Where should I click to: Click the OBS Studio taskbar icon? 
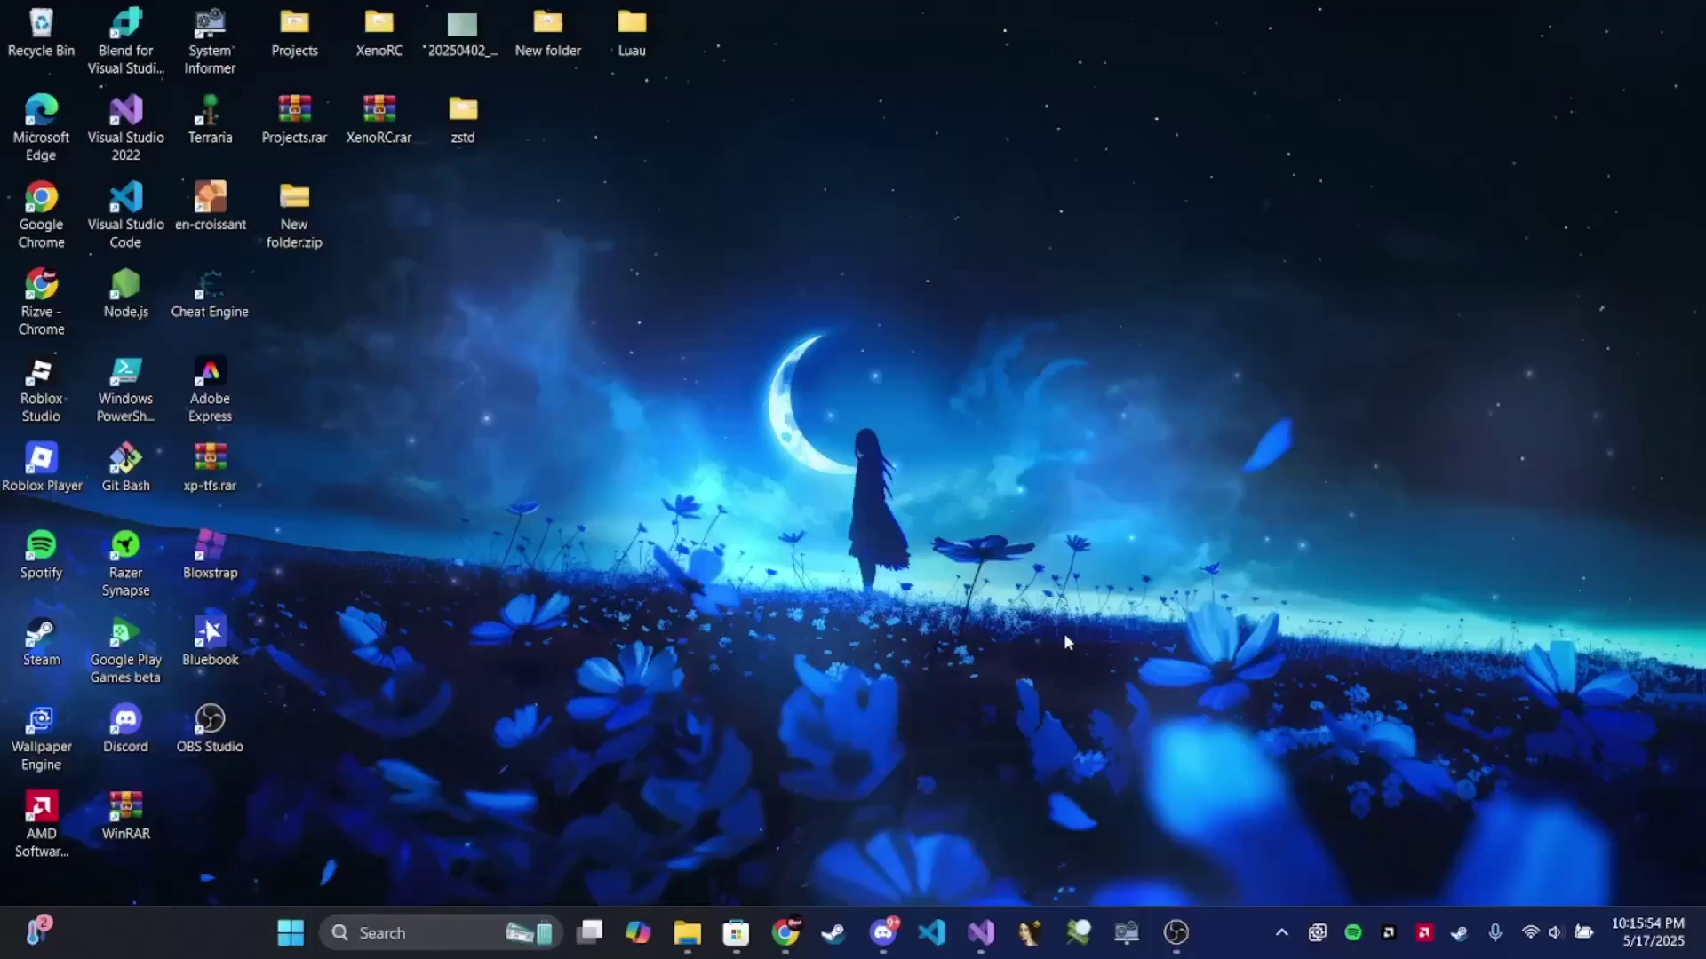tap(1176, 932)
